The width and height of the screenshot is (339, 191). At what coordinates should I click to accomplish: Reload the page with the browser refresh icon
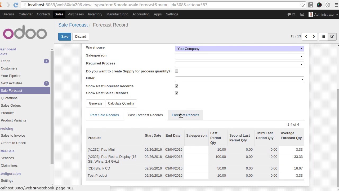point(16,5)
